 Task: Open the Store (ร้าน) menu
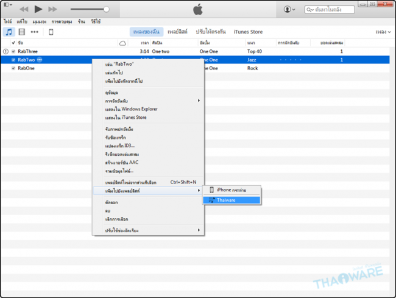click(81, 22)
